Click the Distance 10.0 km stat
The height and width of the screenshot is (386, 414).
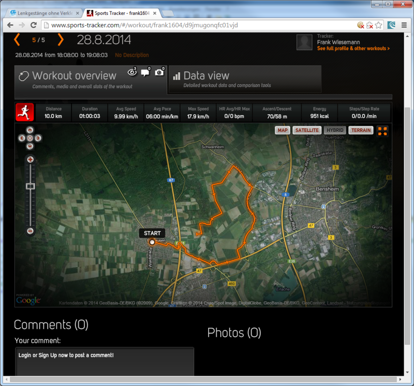(53, 113)
